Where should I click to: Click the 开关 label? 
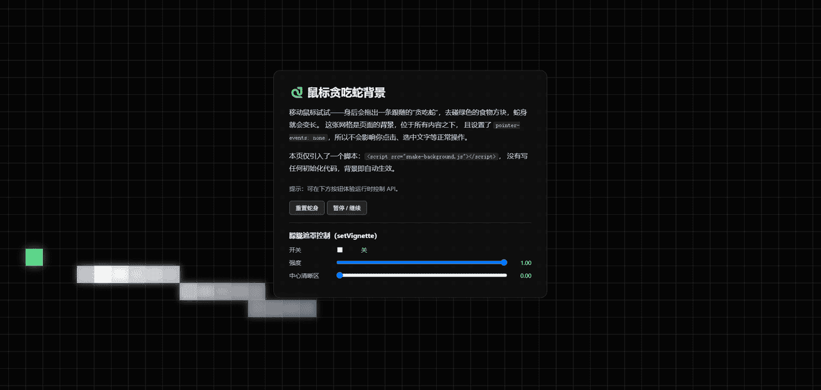tap(295, 250)
